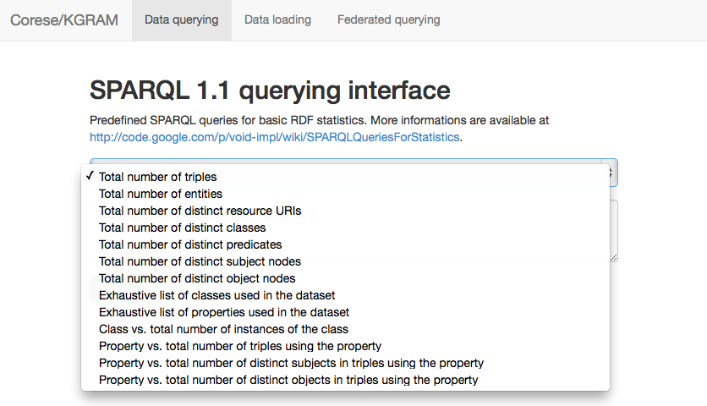Screen dimensions: 707x406
Task: Click the select box stepper arrows
Action: 611,173
